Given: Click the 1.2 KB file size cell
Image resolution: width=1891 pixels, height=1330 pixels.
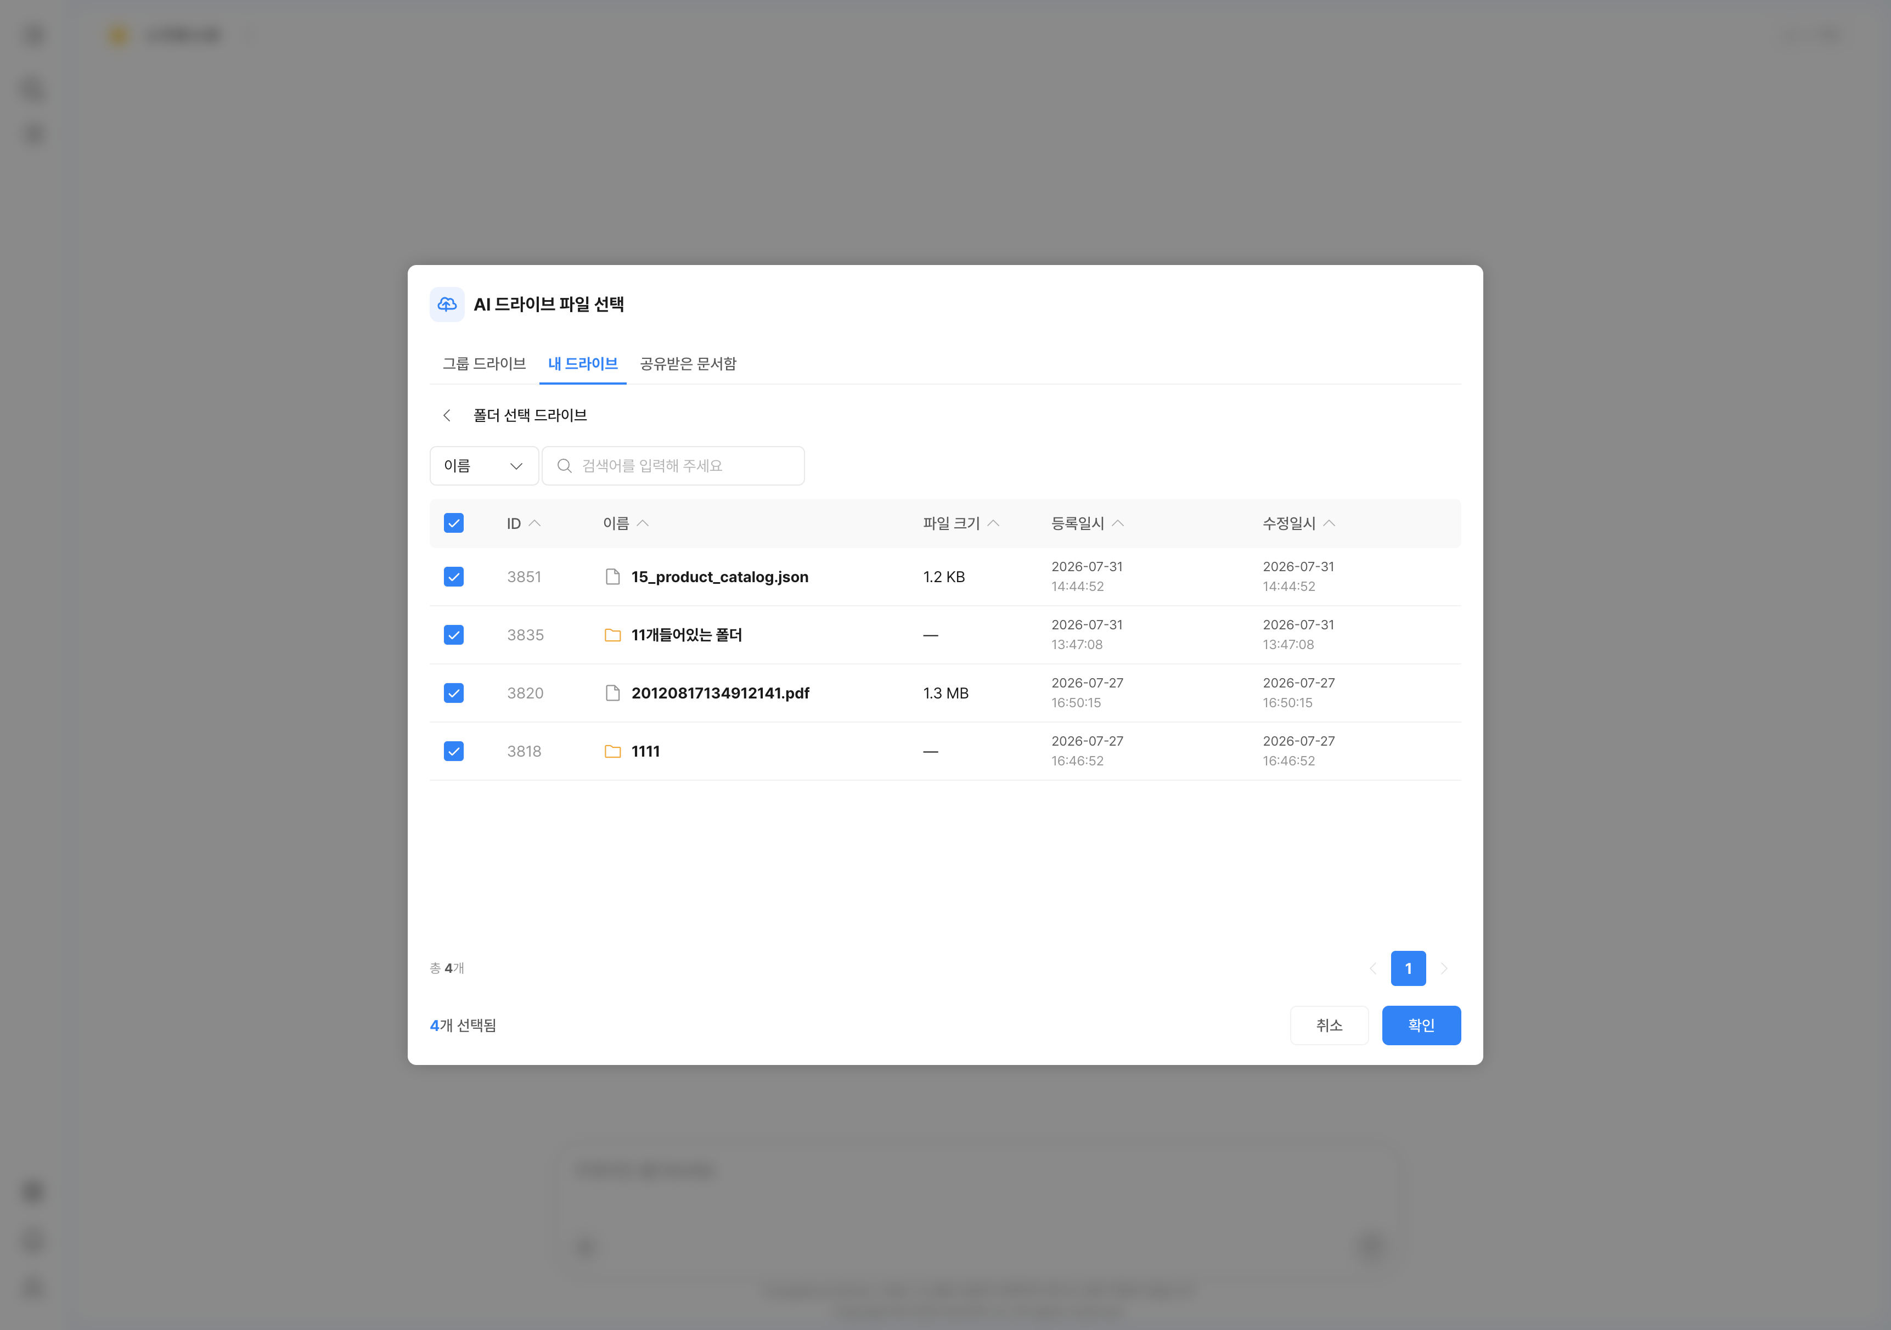Looking at the screenshot, I should (944, 577).
